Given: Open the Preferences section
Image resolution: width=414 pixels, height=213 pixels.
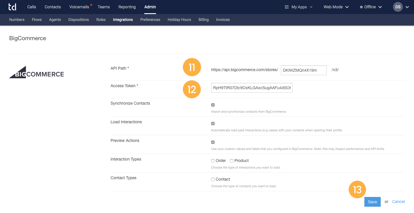Looking at the screenshot, I should 150,20.
